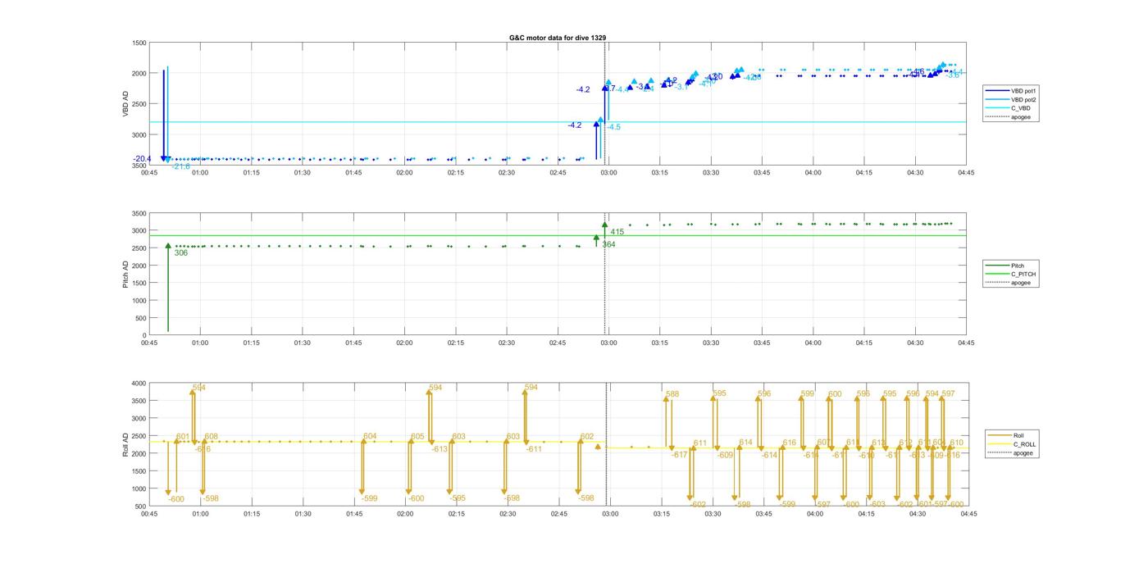
Task: Click the '03:15' tick under Roll plot
Action: (x=661, y=514)
